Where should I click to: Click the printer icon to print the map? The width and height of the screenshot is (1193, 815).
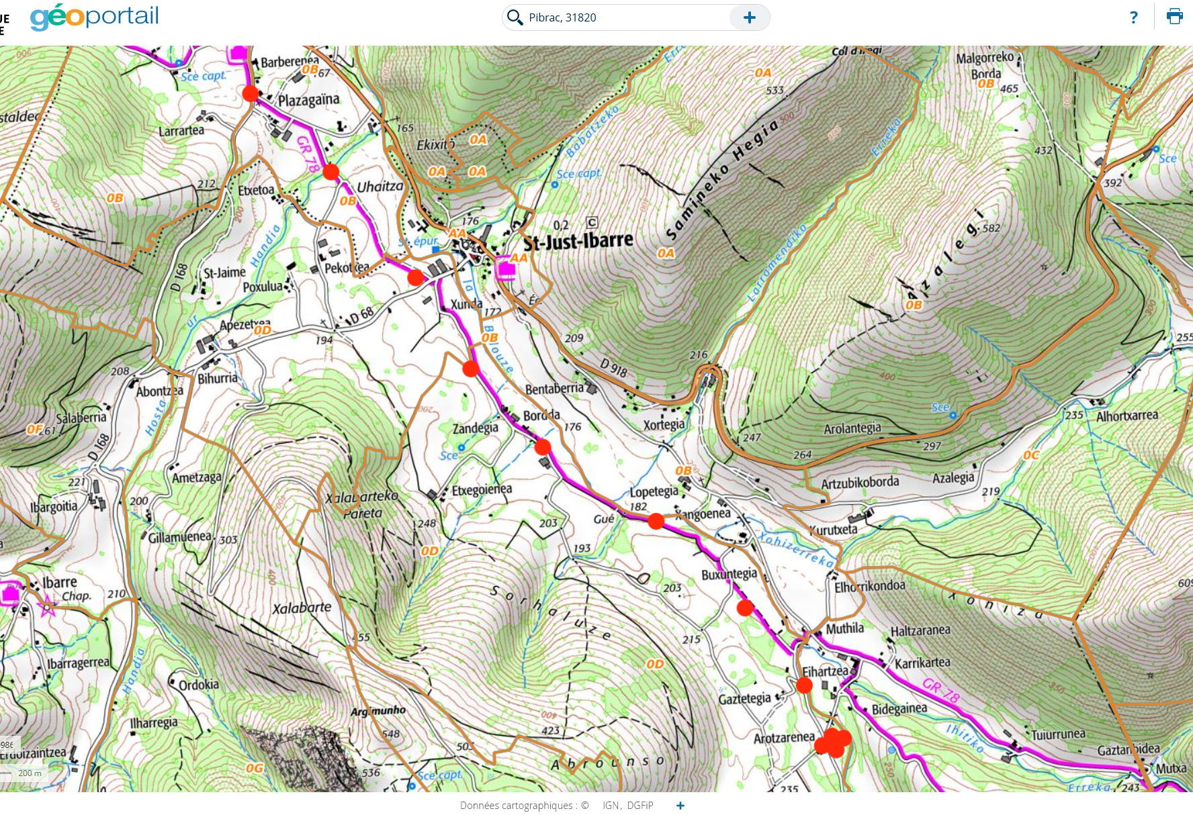pyautogui.click(x=1174, y=17)
